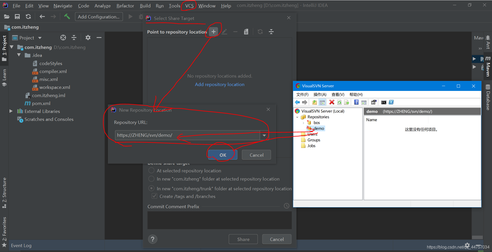Click the plus icon to add repository location
This screenshot has height=252, width=492.
pyautogui.click(x=213, y=32)
